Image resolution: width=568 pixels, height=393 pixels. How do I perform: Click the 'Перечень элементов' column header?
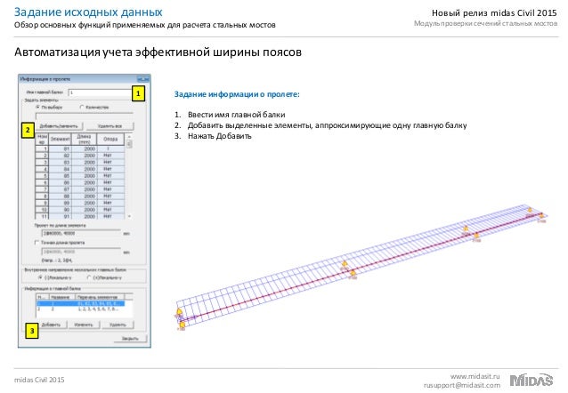point(100,297)
